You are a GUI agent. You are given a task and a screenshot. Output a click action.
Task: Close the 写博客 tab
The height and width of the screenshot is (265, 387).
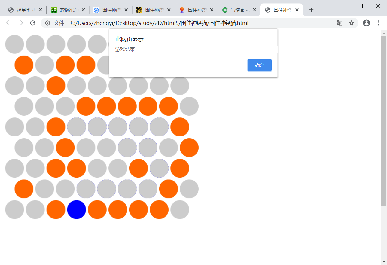pyautogui.click(x=254, y=10)
